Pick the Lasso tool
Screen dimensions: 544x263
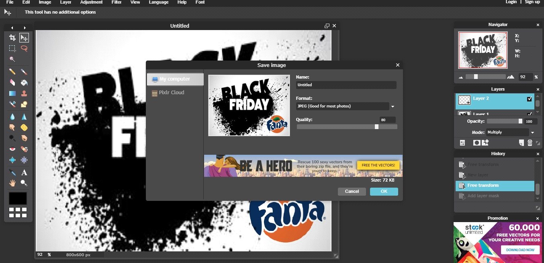[24, 49]
